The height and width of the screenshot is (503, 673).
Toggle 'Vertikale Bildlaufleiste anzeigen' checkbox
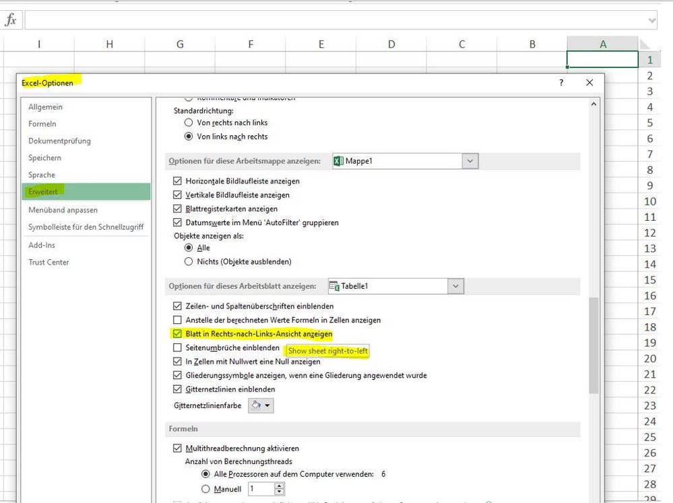pyautogui.click(x=177, y=195)
